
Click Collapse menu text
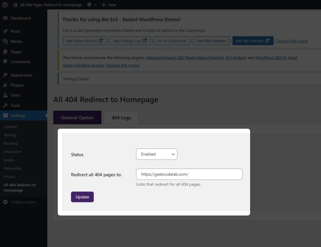23,202
